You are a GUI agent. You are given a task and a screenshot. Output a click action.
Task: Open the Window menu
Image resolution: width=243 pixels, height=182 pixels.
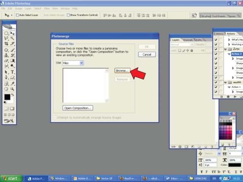tap(65, 8)
